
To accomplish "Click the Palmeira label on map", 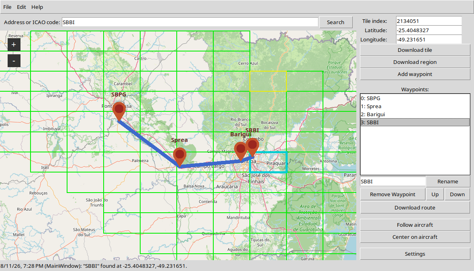I will coord(140,160).
